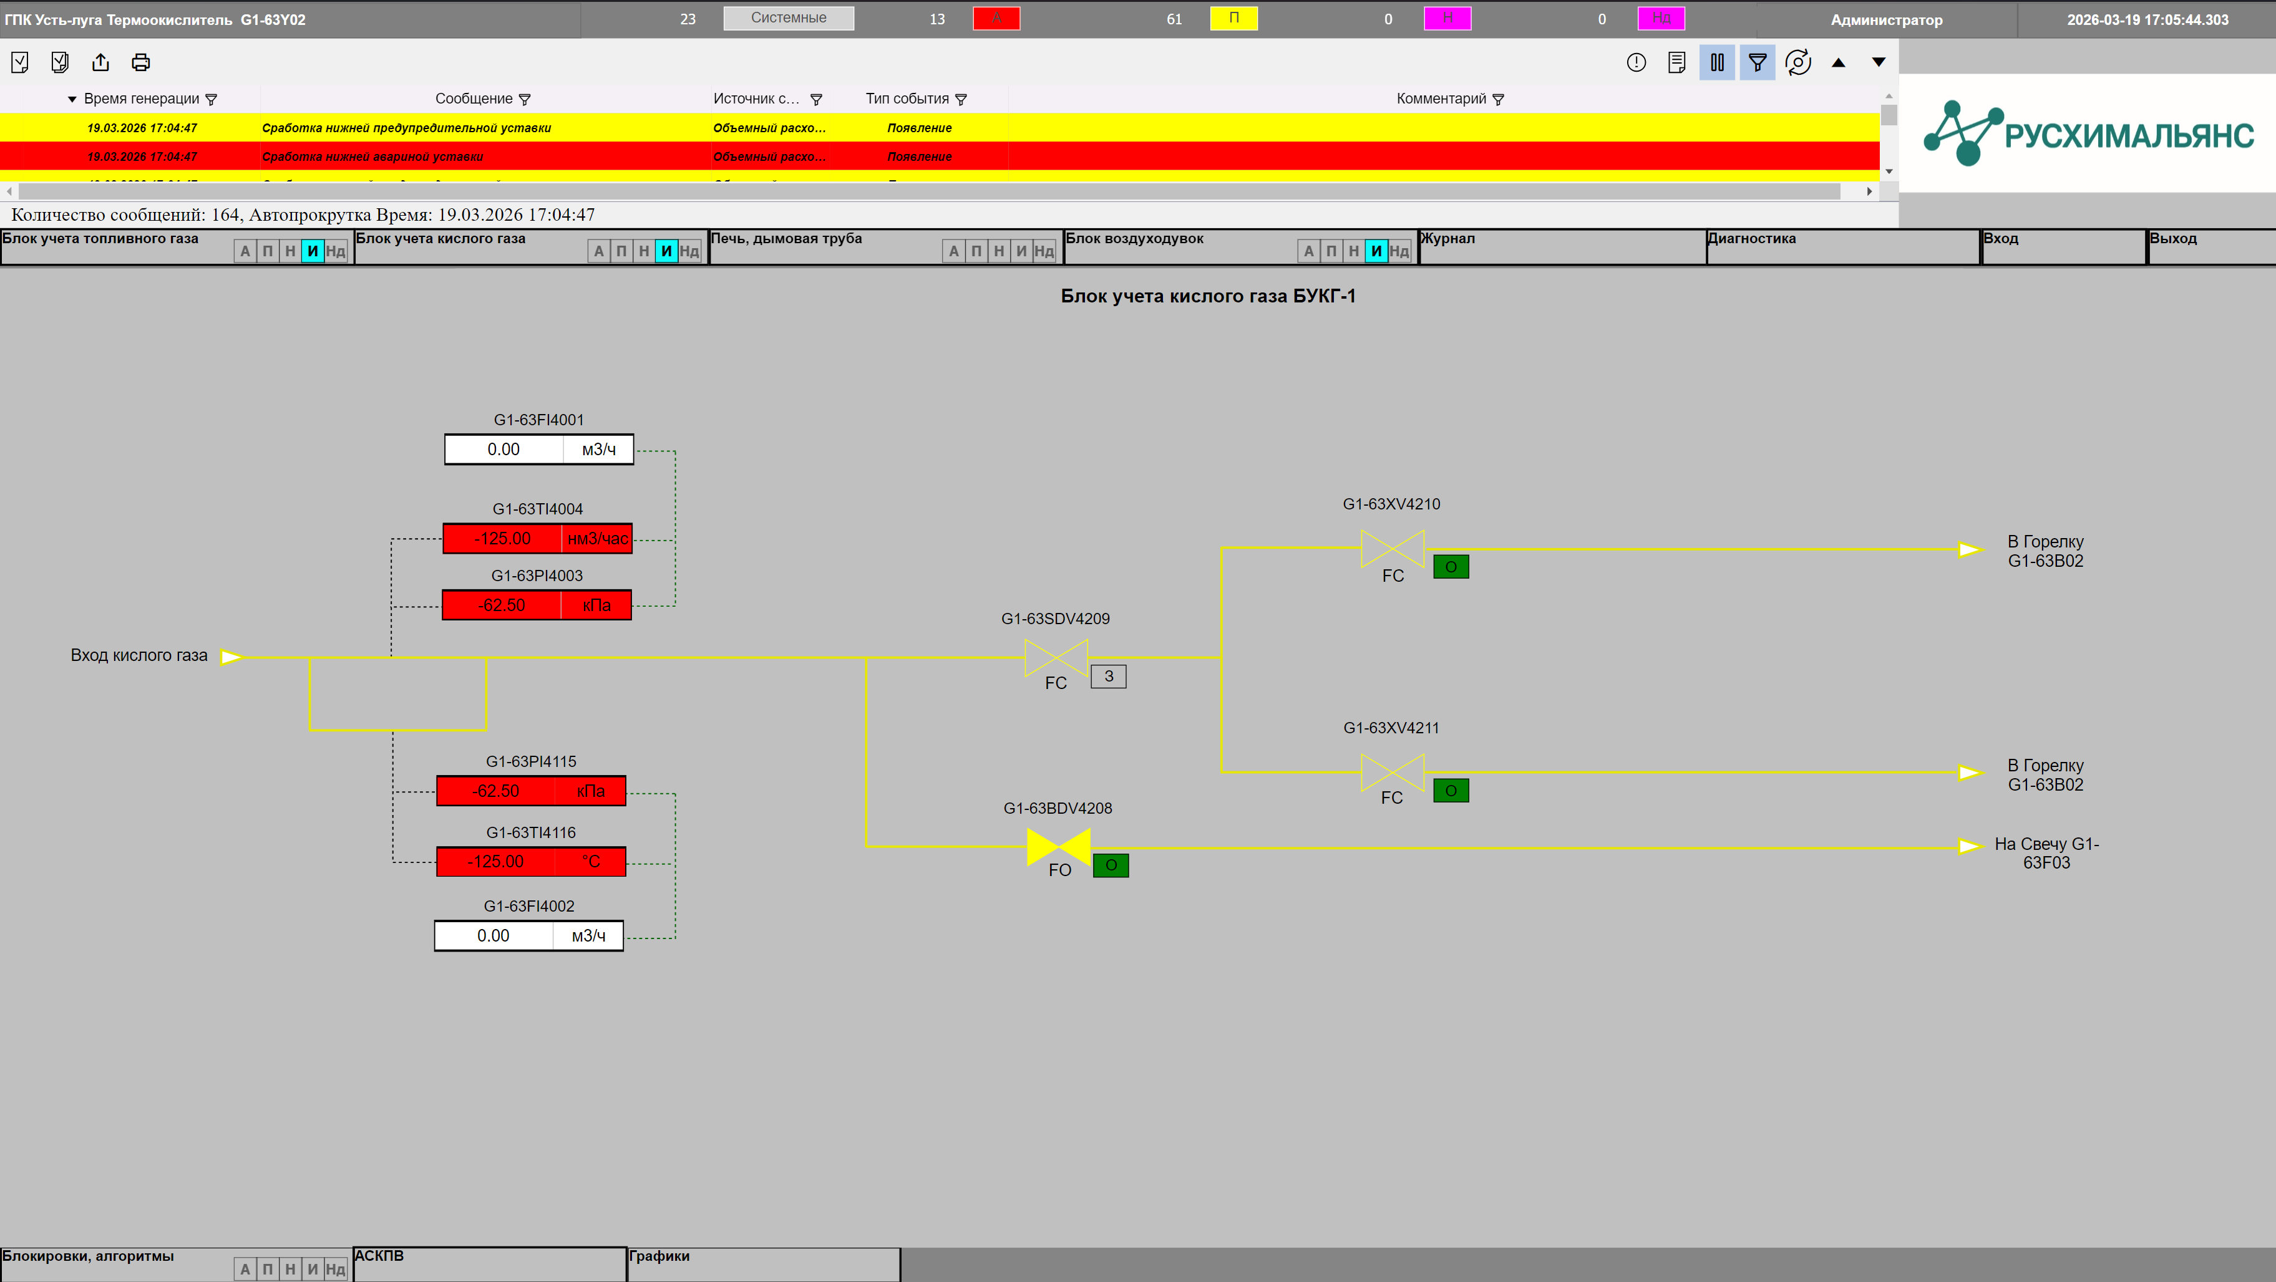Viewport: 2276px width, 1282px height.
Task: Open the Диагностика tab
Action: (1843, 247)
